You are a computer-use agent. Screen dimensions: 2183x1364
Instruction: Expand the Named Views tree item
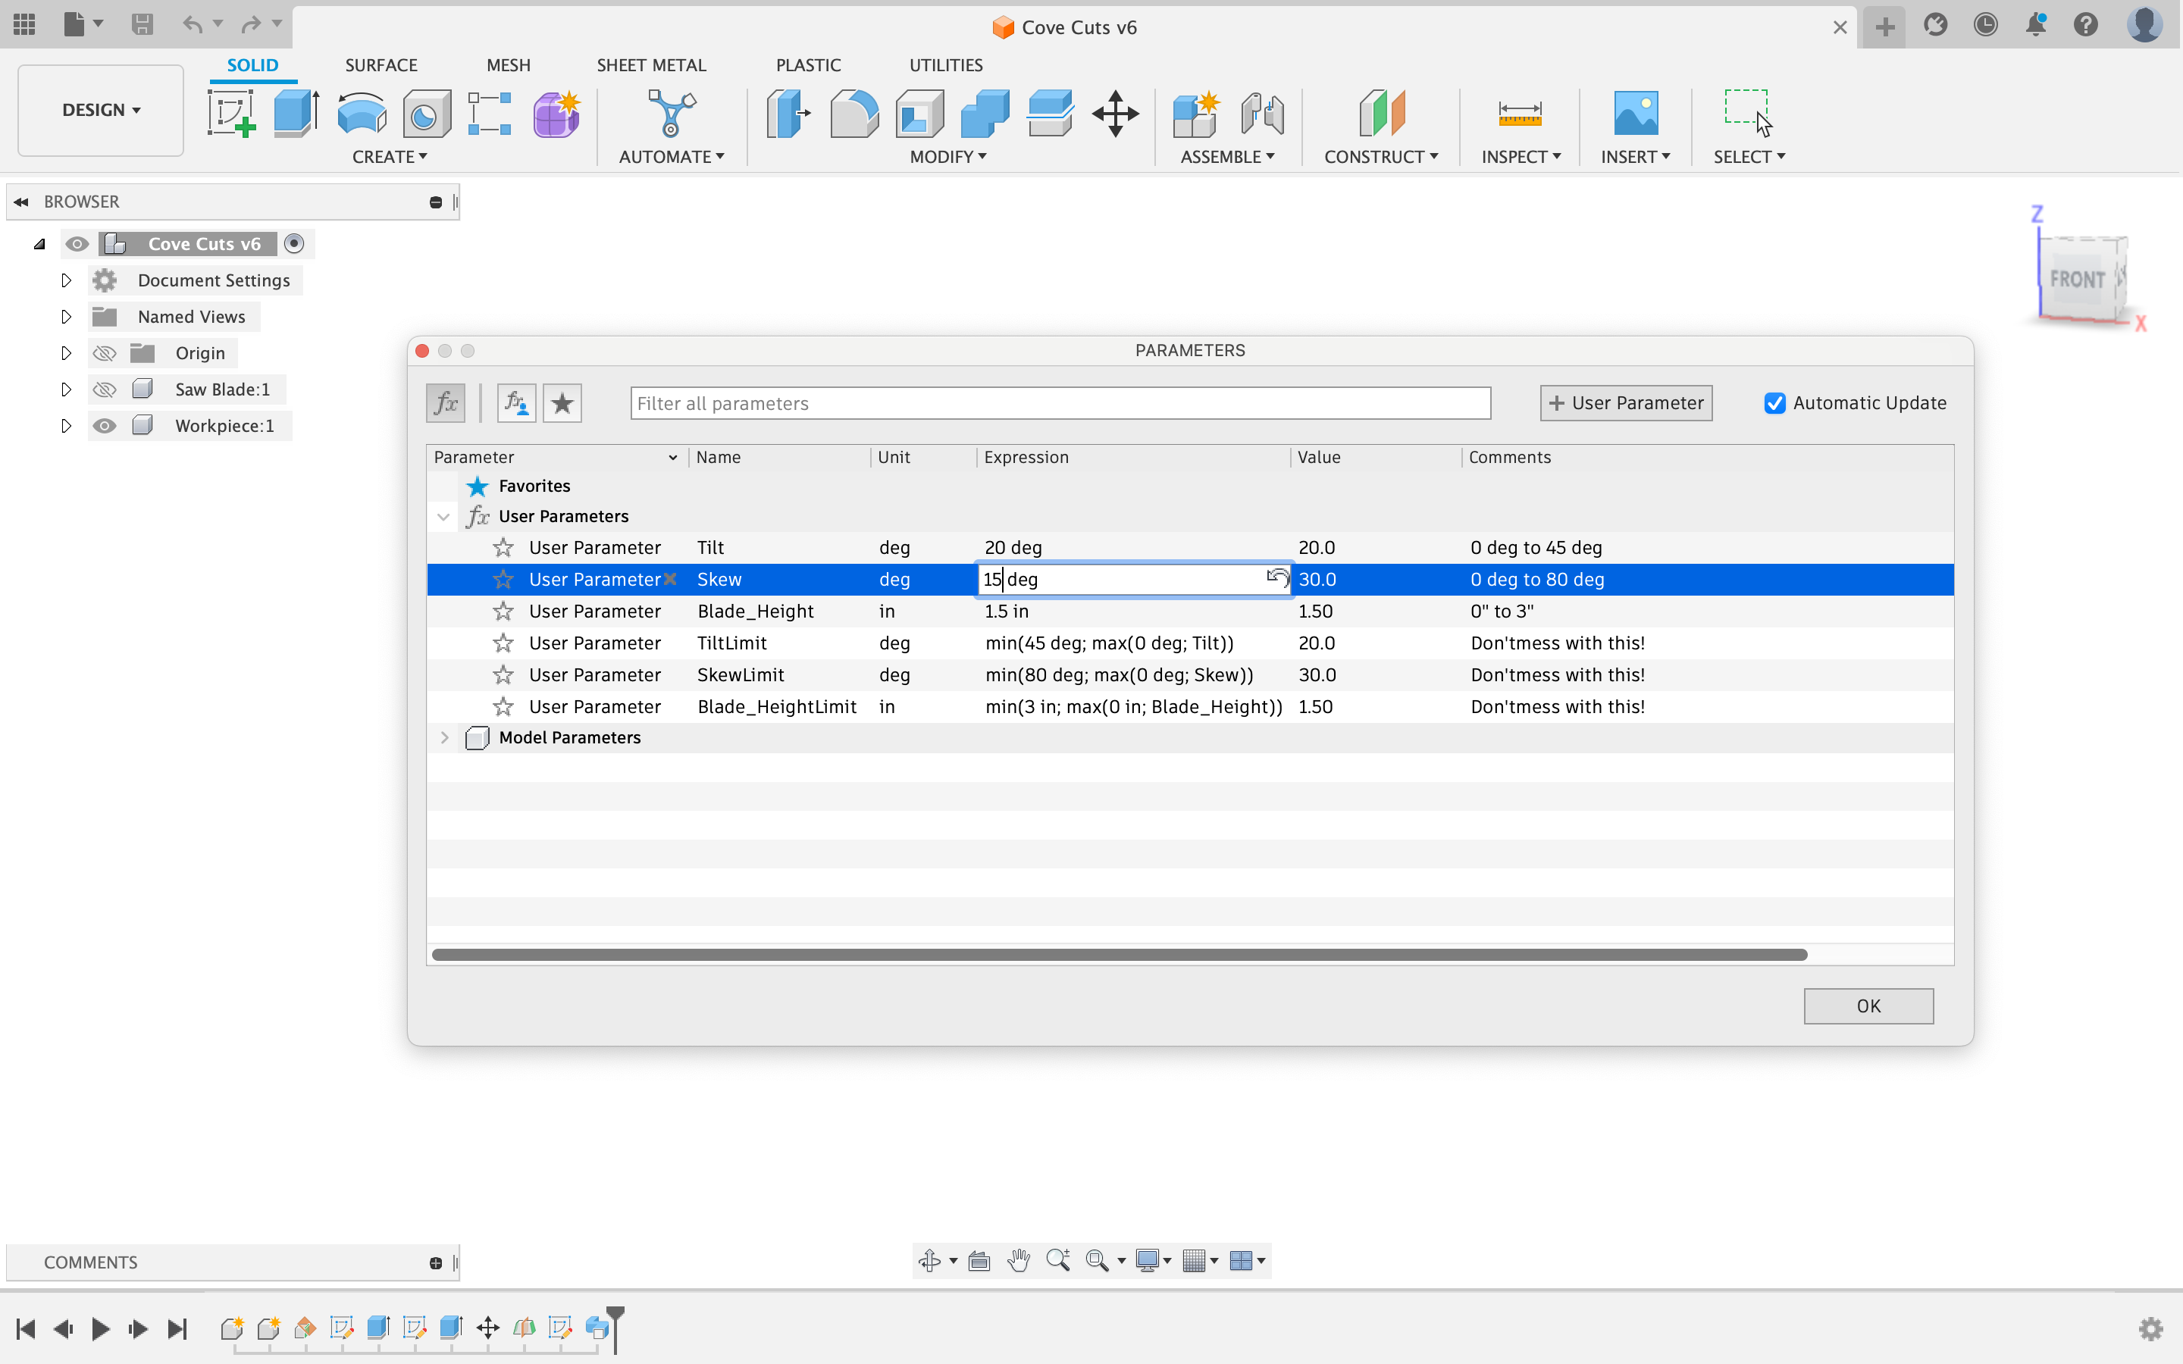point(64,316)
